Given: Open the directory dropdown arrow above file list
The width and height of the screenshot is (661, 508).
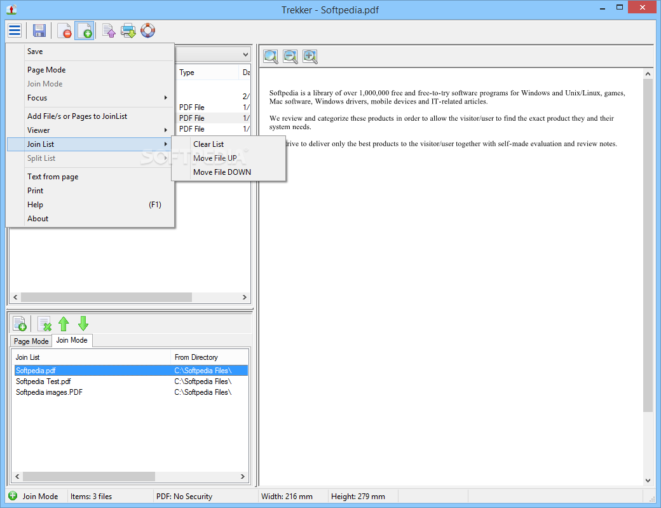Looking at the screenshot, I should coord(245,55).
